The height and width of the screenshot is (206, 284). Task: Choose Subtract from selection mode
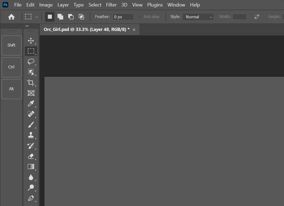(x=71, y=17)
